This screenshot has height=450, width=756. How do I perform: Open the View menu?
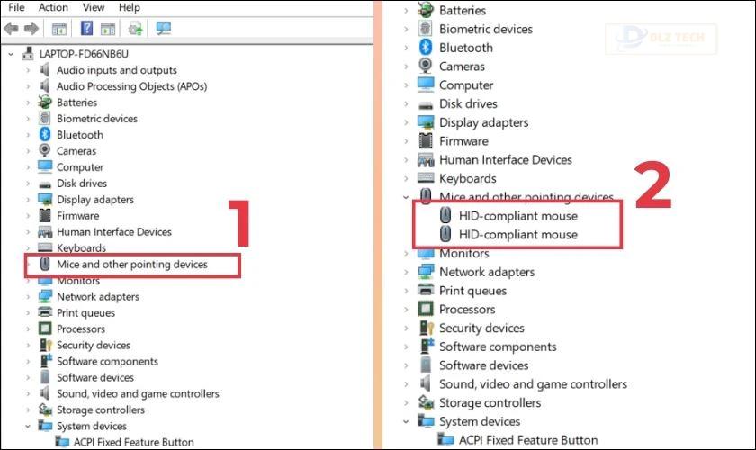point(93,7)
